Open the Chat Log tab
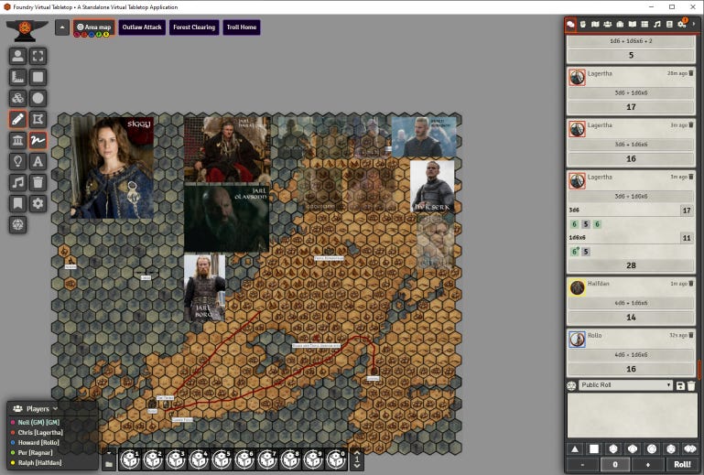704x475 pixels. pyautogui.click(x=570, y=24)
